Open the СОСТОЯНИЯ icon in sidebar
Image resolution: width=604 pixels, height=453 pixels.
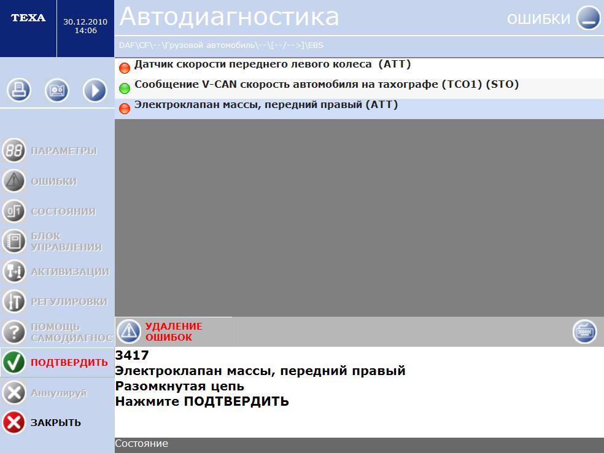click(x=14, y=211)
